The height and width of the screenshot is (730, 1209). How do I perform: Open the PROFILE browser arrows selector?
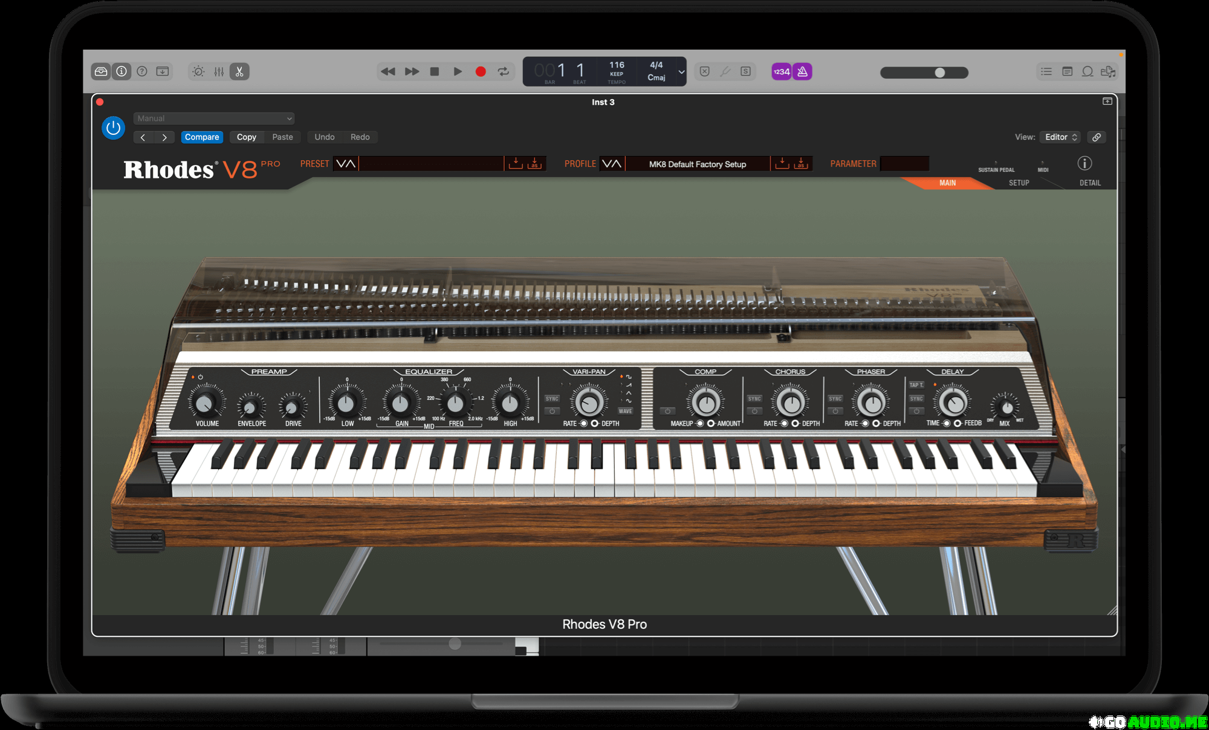click(x=612, y=164)
